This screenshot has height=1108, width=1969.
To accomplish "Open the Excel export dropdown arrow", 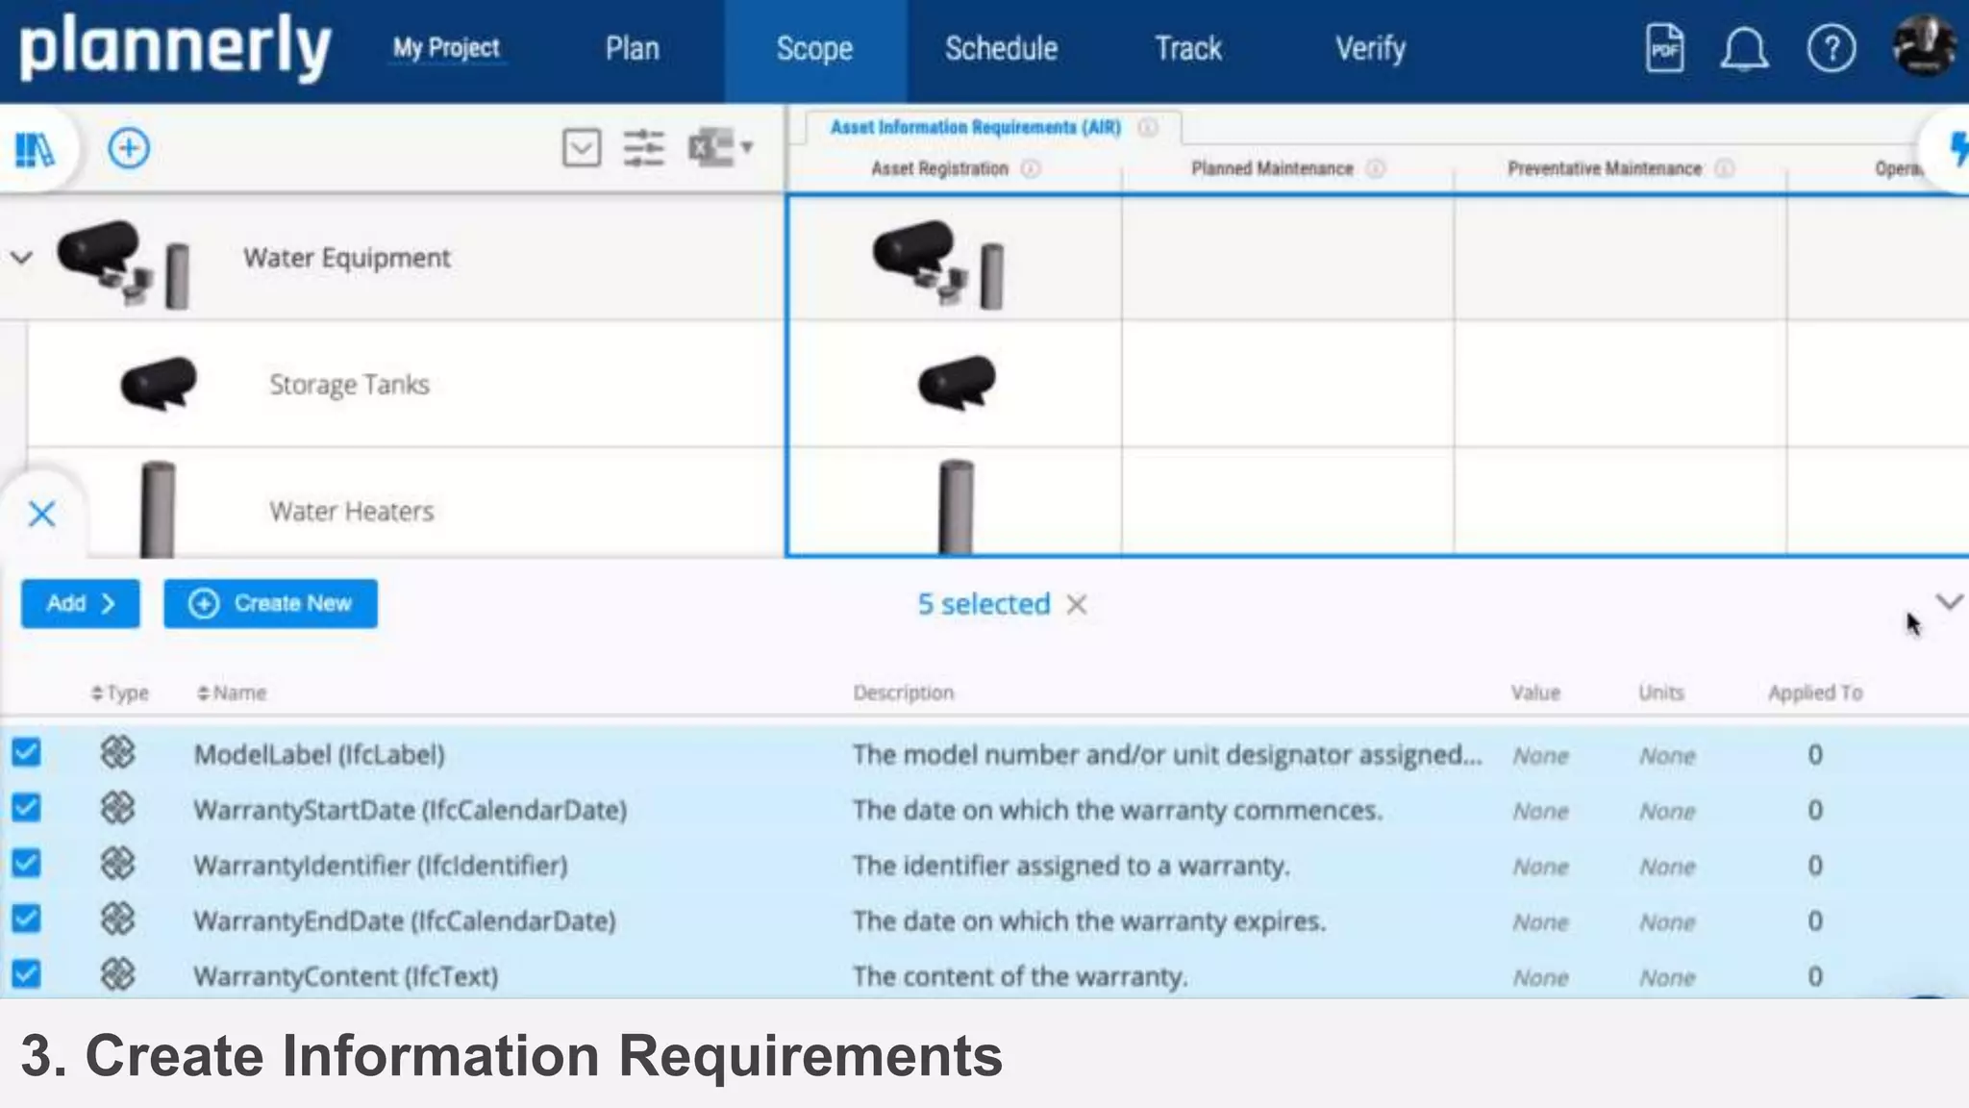I will pyautogui.click(x=746, y=148).
